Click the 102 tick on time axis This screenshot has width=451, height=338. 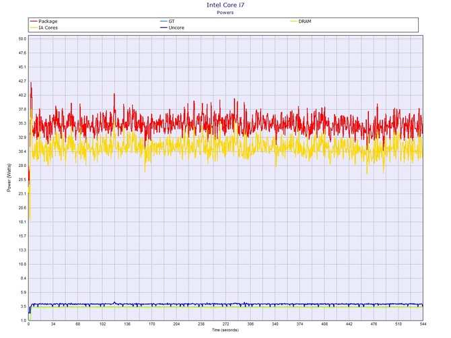pos(102,325)
